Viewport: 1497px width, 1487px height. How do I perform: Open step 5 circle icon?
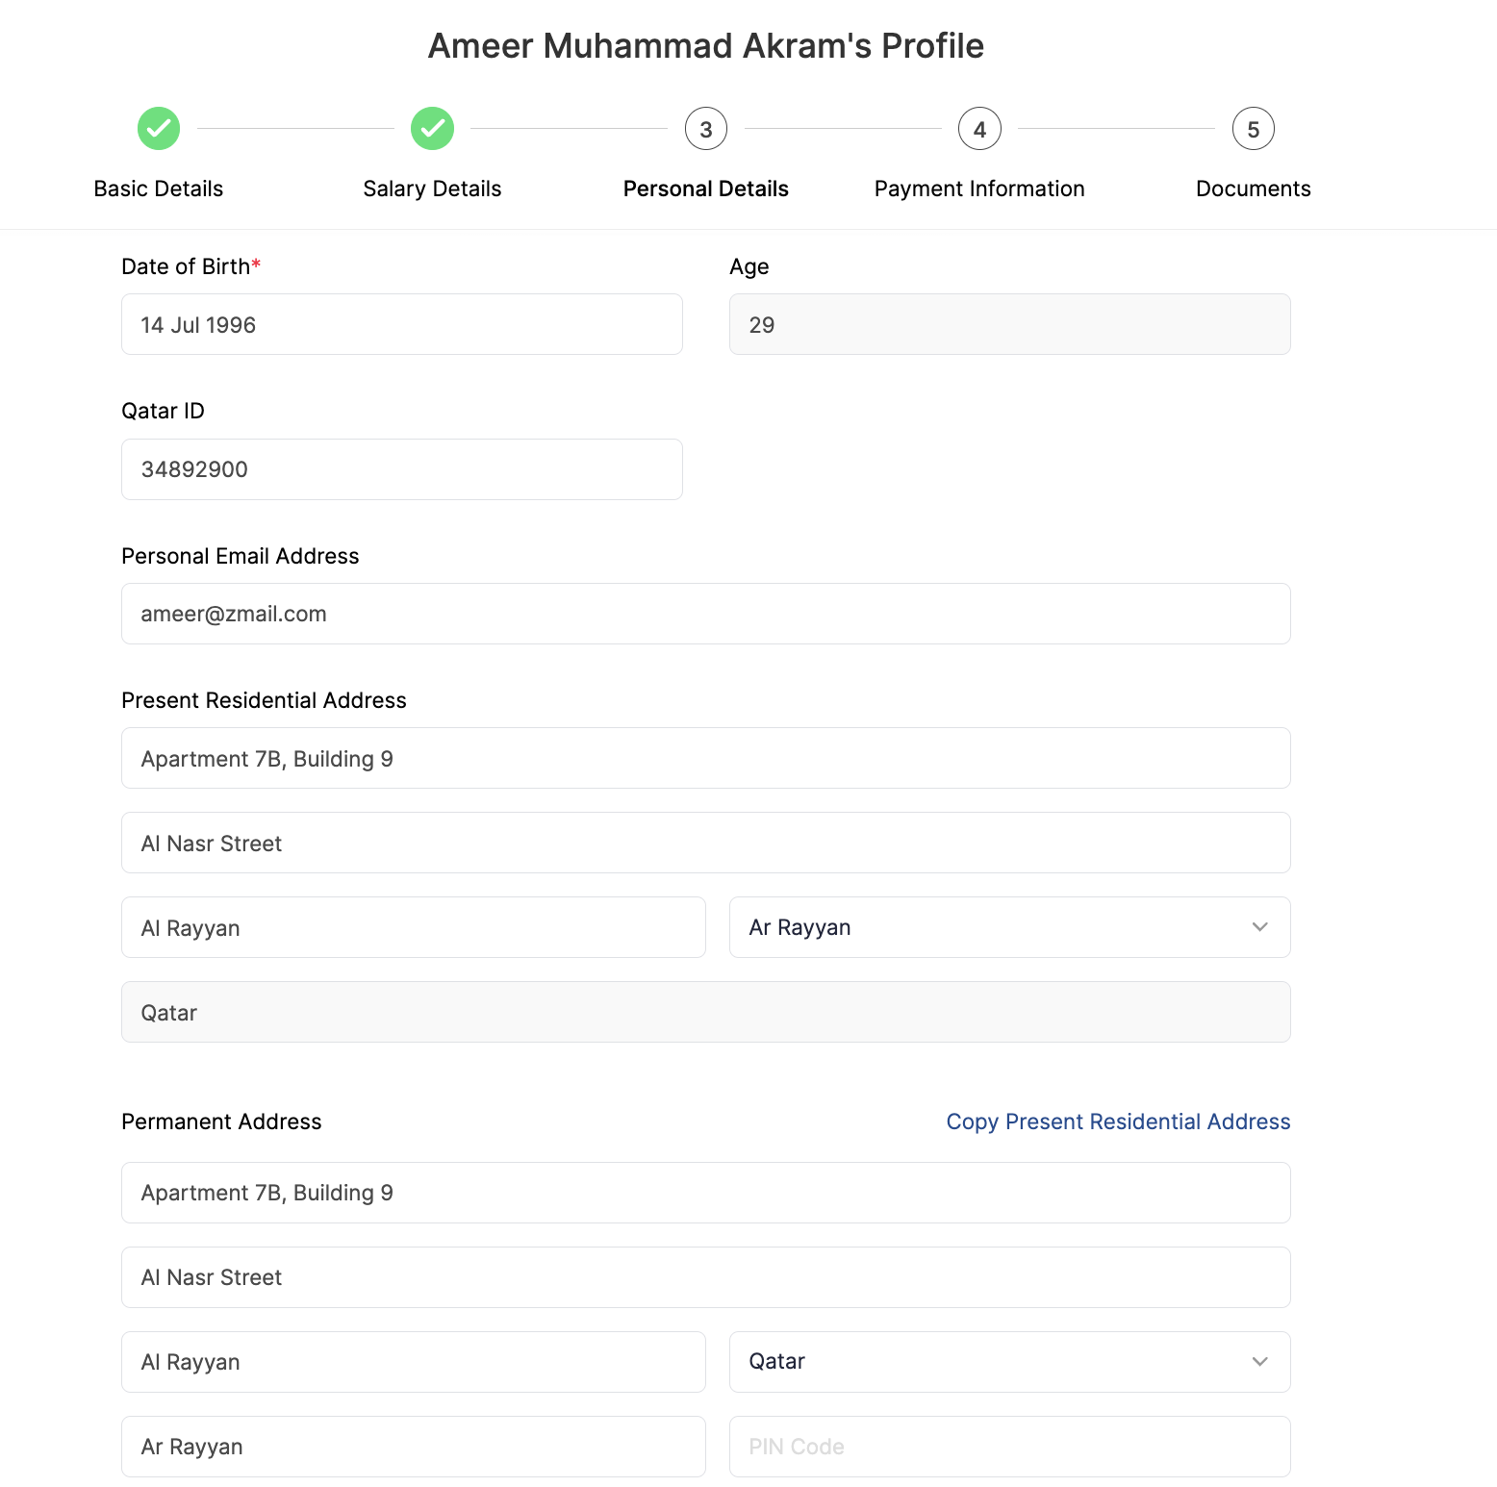(x=1253, y=129)
